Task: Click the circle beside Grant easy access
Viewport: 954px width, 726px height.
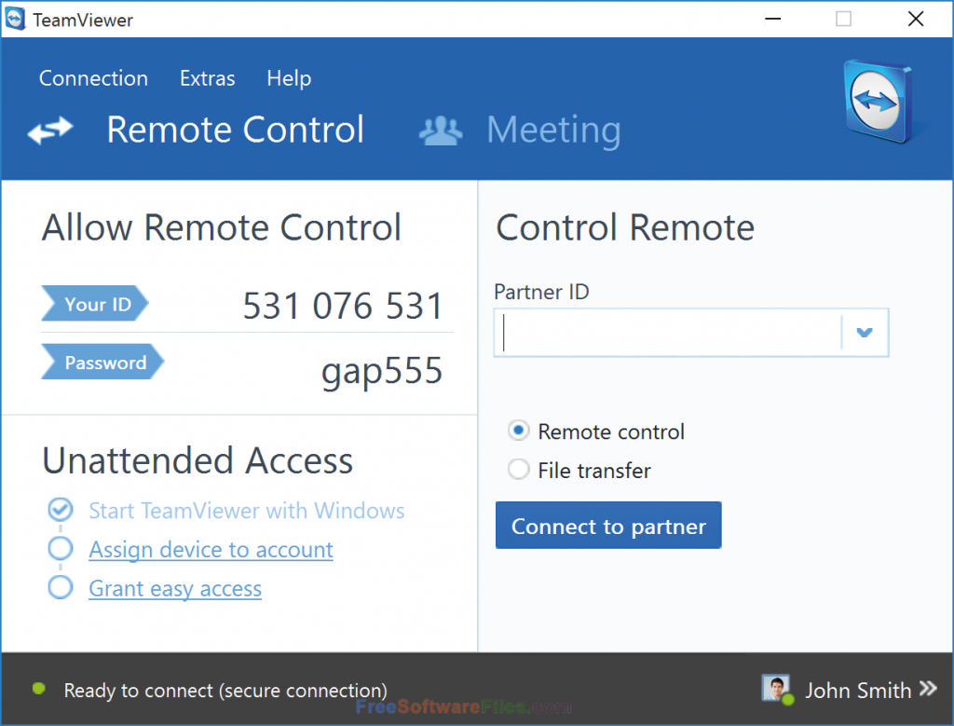Action: [x=60, y=587]
